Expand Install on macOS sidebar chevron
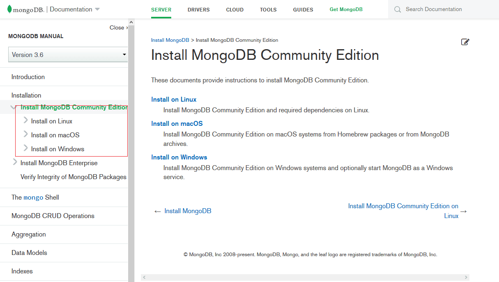 tap(25, 134)
